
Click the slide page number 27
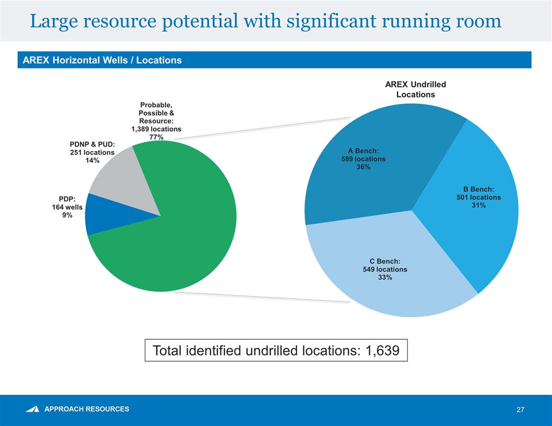[520, 410]
